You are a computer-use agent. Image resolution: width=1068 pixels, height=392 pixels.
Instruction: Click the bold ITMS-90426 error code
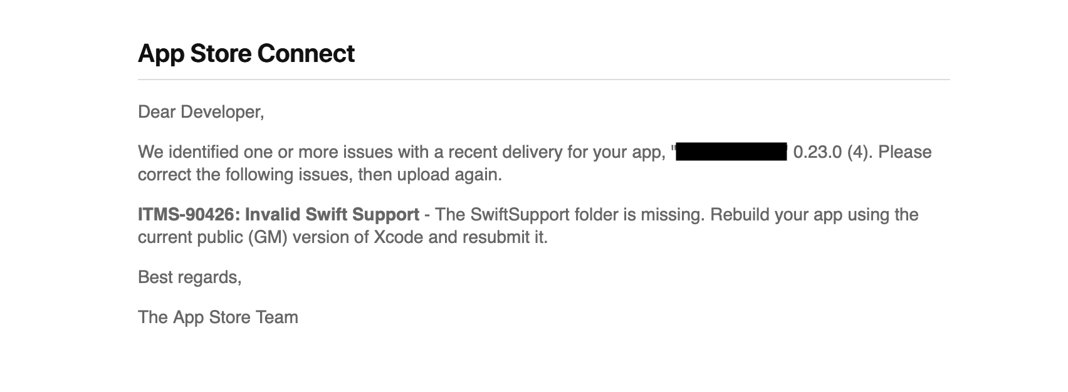coord(185,215)
